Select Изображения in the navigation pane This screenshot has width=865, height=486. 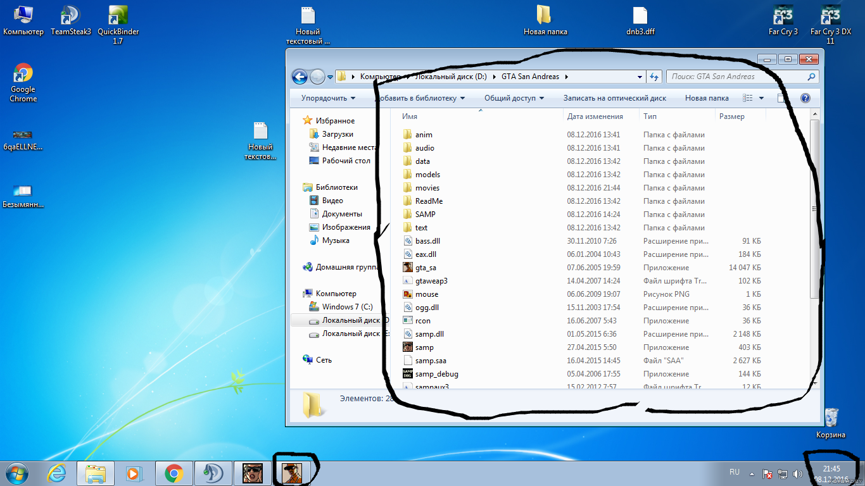[x=346, y=227]
